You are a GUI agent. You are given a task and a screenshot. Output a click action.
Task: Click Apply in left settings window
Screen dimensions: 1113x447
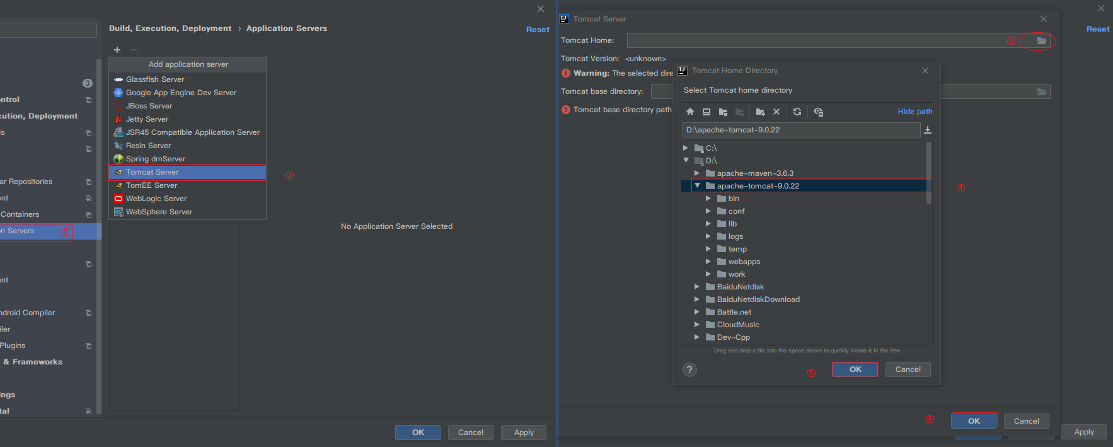tap(524, 432)
